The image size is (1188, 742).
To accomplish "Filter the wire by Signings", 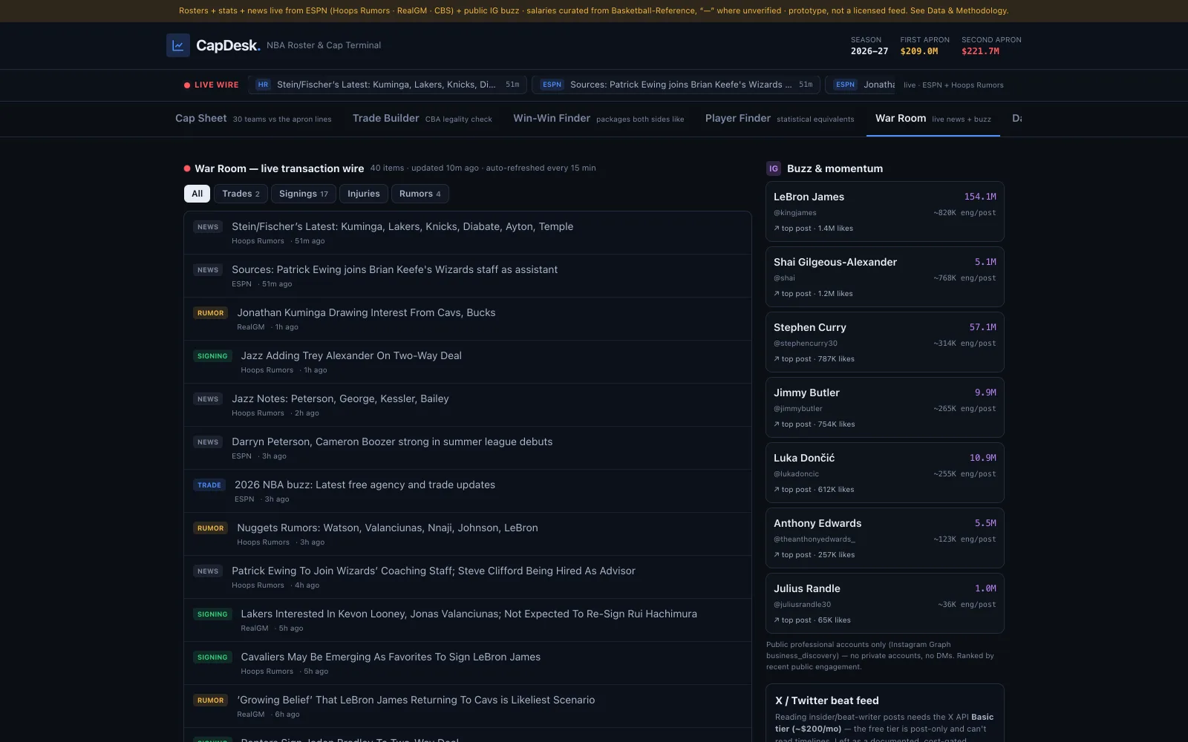I will click(303, 194).
